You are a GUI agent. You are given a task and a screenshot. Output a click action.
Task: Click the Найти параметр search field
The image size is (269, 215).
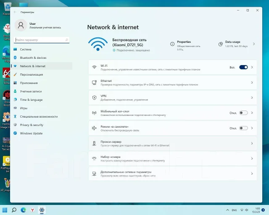pos(42,40)
